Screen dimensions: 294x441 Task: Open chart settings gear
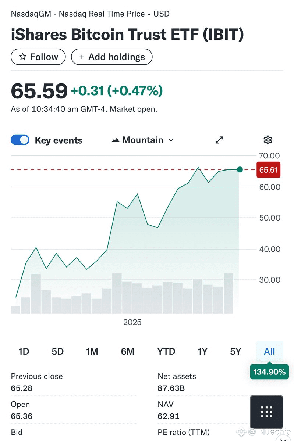tap(268, 140)
